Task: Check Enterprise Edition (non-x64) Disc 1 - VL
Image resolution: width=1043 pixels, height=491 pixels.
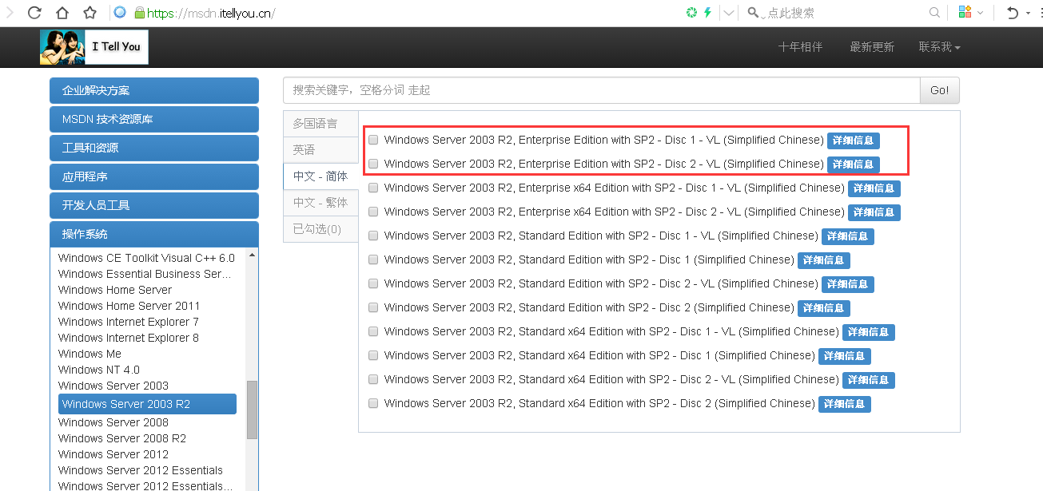Action: (373, 141)
